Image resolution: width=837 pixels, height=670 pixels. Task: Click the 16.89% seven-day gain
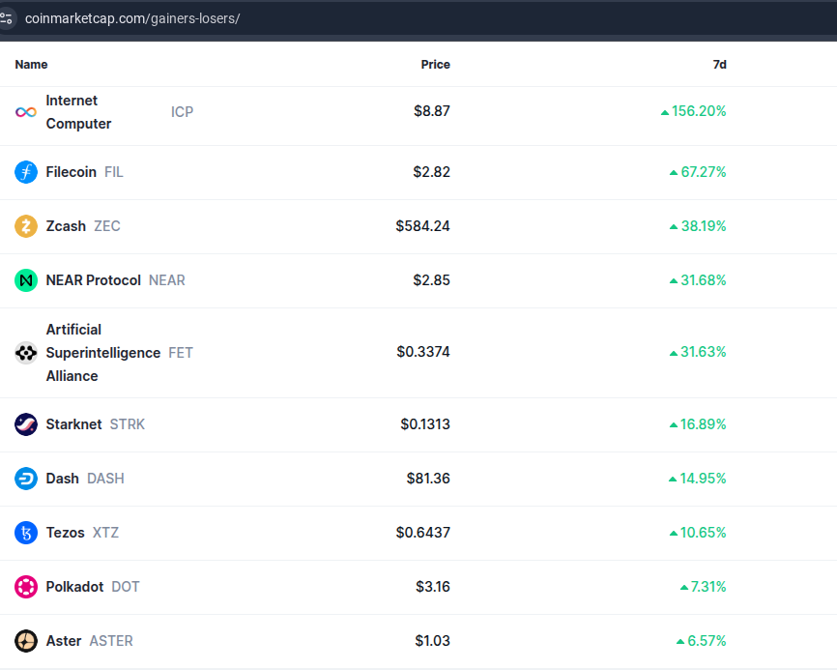point(698,424)
